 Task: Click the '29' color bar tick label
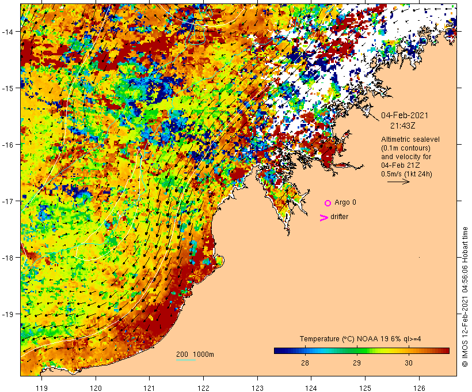[357, 363]
